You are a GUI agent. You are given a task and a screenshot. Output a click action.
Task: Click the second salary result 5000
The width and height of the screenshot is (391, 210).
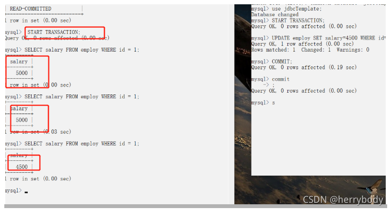coord(22,120)
